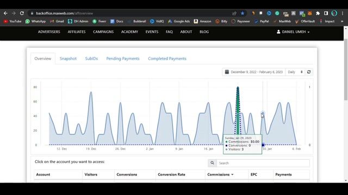Open the Gmail bookmark
This screenshot has height=195, width=348.
pos(57,21)
